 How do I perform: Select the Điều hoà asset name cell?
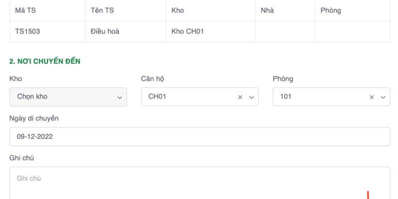(105, 31)
